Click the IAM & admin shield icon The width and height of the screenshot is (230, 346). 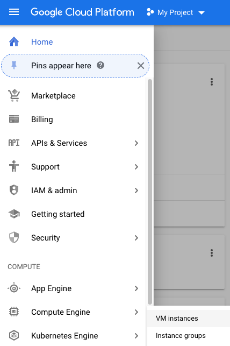click(x=14, y=190)
